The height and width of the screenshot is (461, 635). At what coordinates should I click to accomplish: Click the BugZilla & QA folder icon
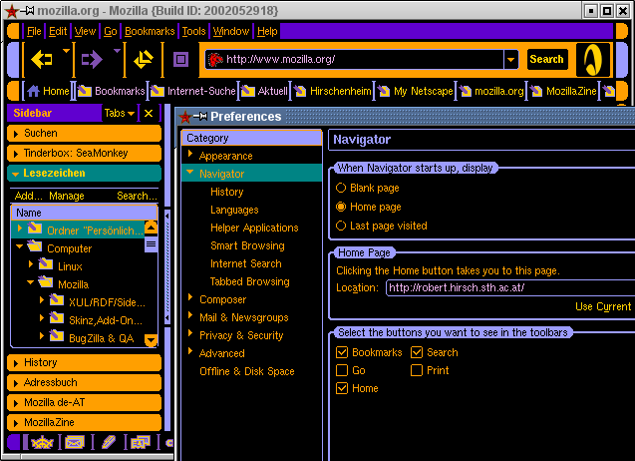coord(57,336)
